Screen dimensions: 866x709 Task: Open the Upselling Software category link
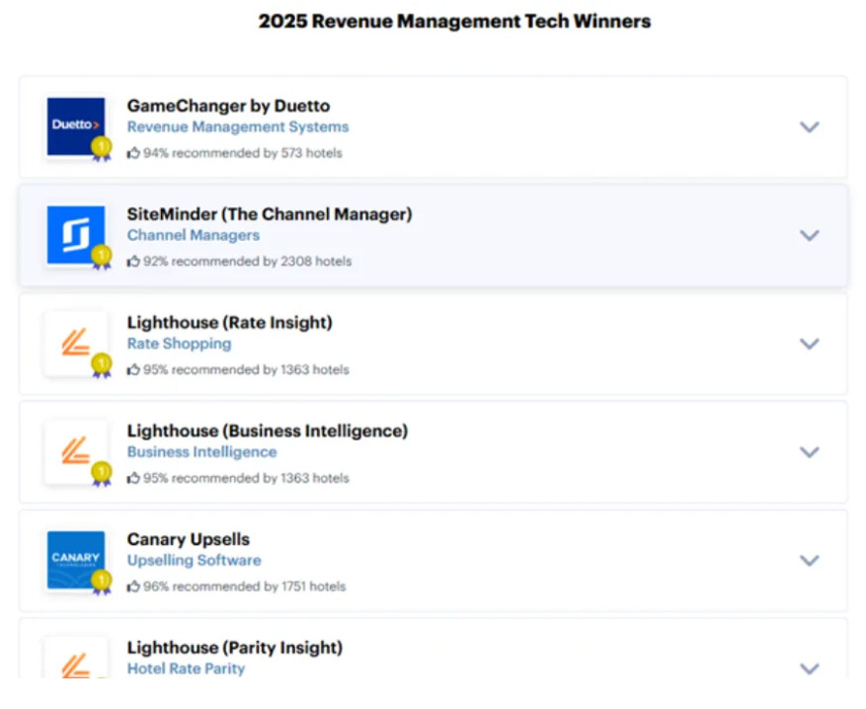tap(194, 561)
